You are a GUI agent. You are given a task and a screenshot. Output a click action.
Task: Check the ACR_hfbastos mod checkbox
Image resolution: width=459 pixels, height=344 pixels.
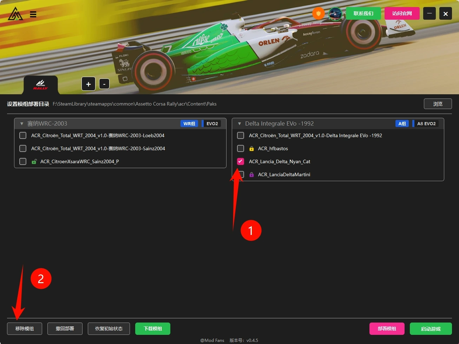click(x=241, y=148)
